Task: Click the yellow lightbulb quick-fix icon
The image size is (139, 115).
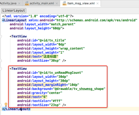Action: [x=6, y=105]
